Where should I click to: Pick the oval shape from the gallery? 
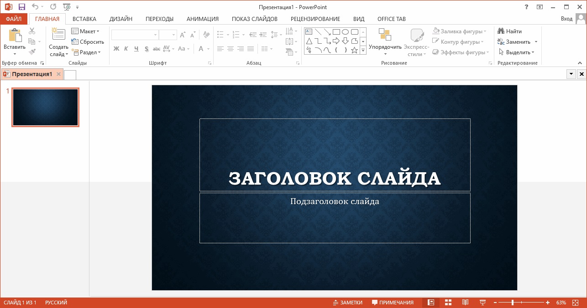(x=345, y=32)
